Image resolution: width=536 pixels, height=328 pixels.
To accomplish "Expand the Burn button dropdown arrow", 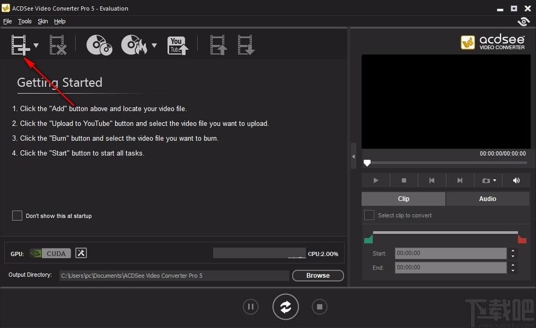I will coord(154,45).
